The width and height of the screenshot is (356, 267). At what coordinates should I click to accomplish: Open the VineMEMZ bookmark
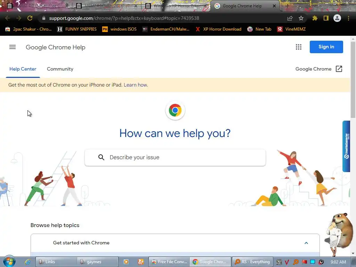pos(292,29)
